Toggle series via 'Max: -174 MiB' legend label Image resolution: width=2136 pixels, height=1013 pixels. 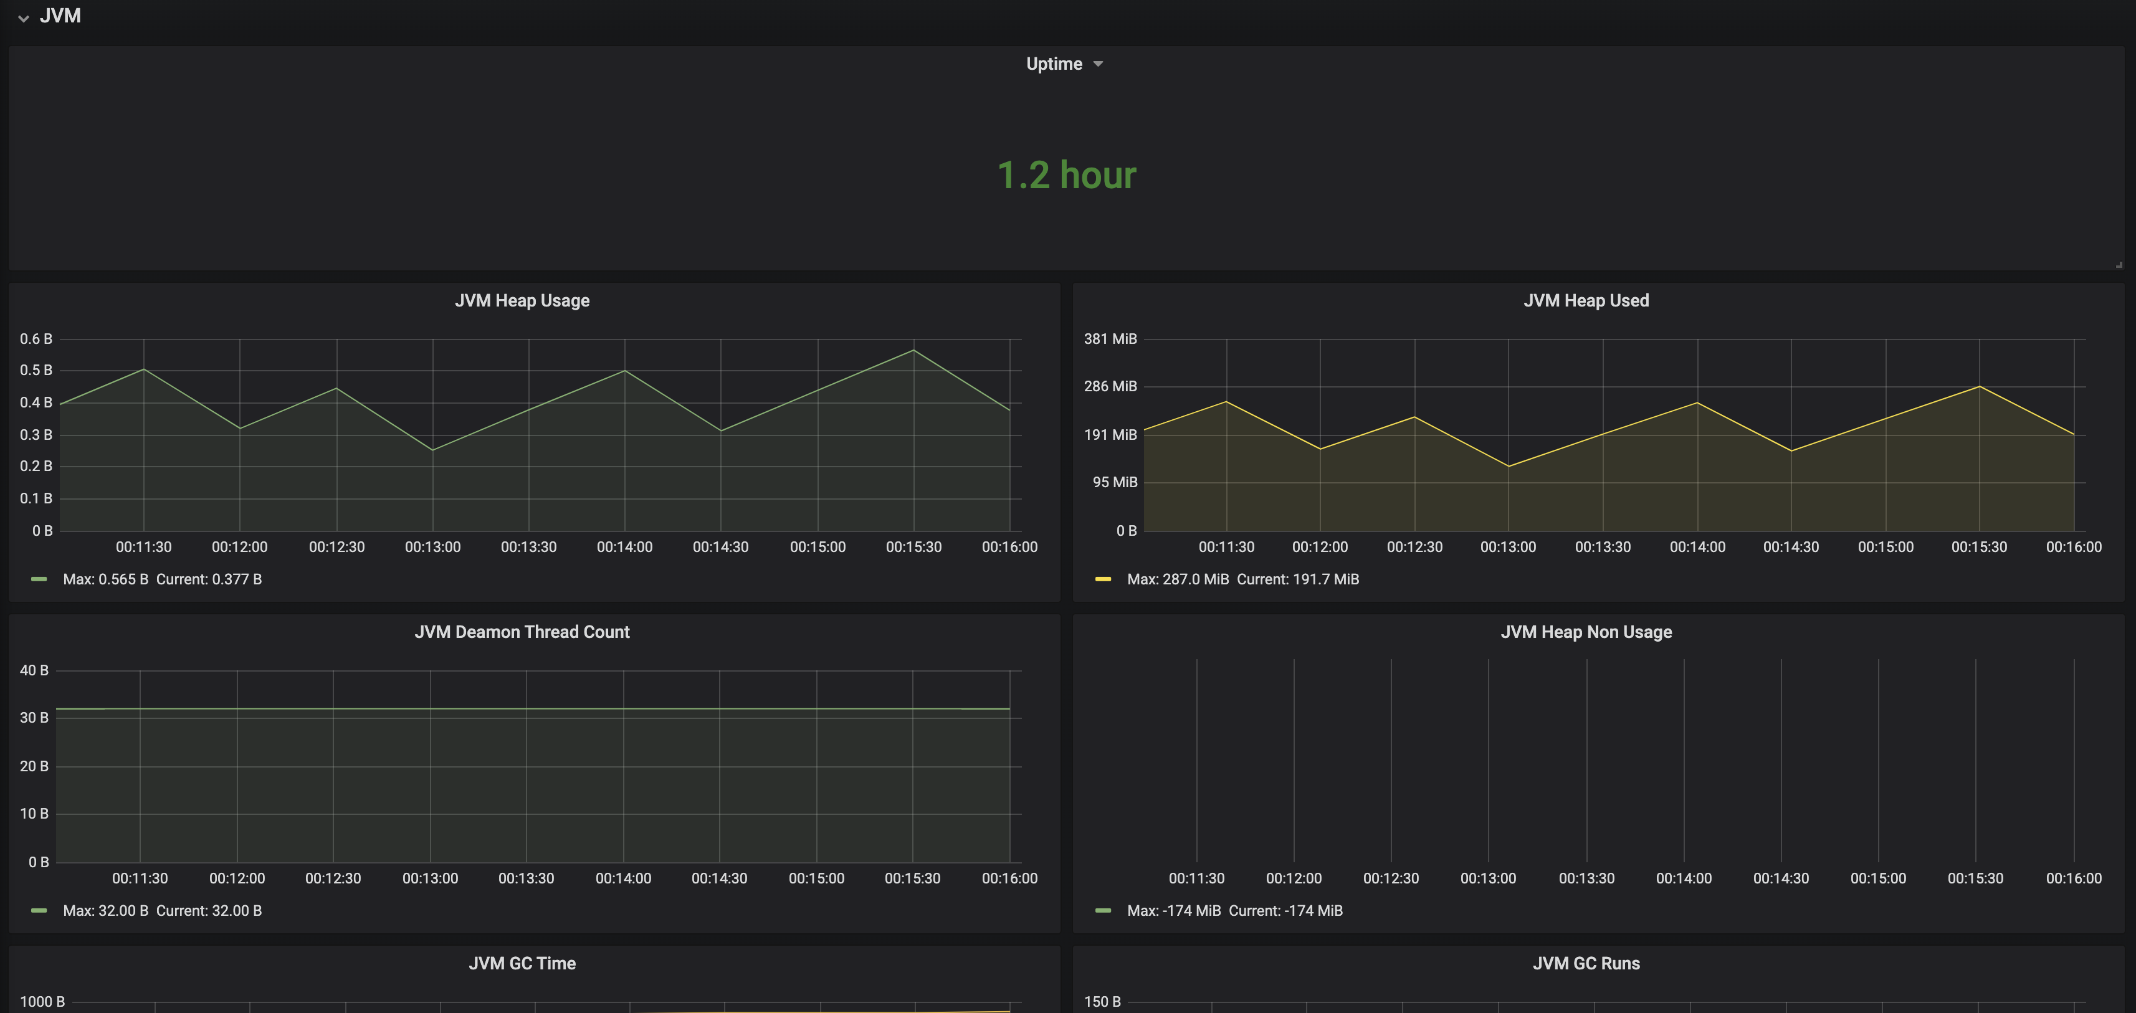1173,910
